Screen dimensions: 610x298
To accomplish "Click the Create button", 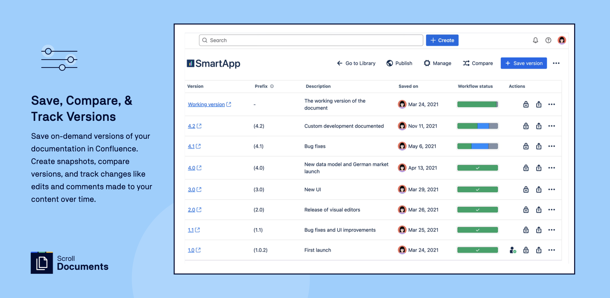I will coord(442,40).
